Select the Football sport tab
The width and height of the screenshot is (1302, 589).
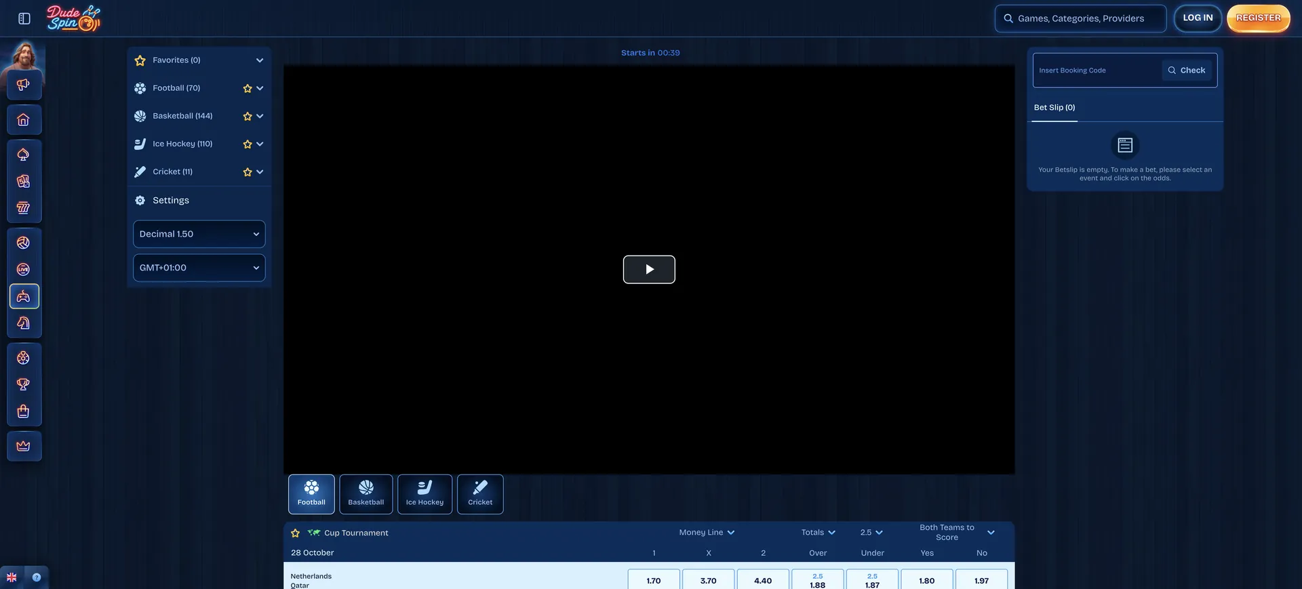click(x=311, y=494)
